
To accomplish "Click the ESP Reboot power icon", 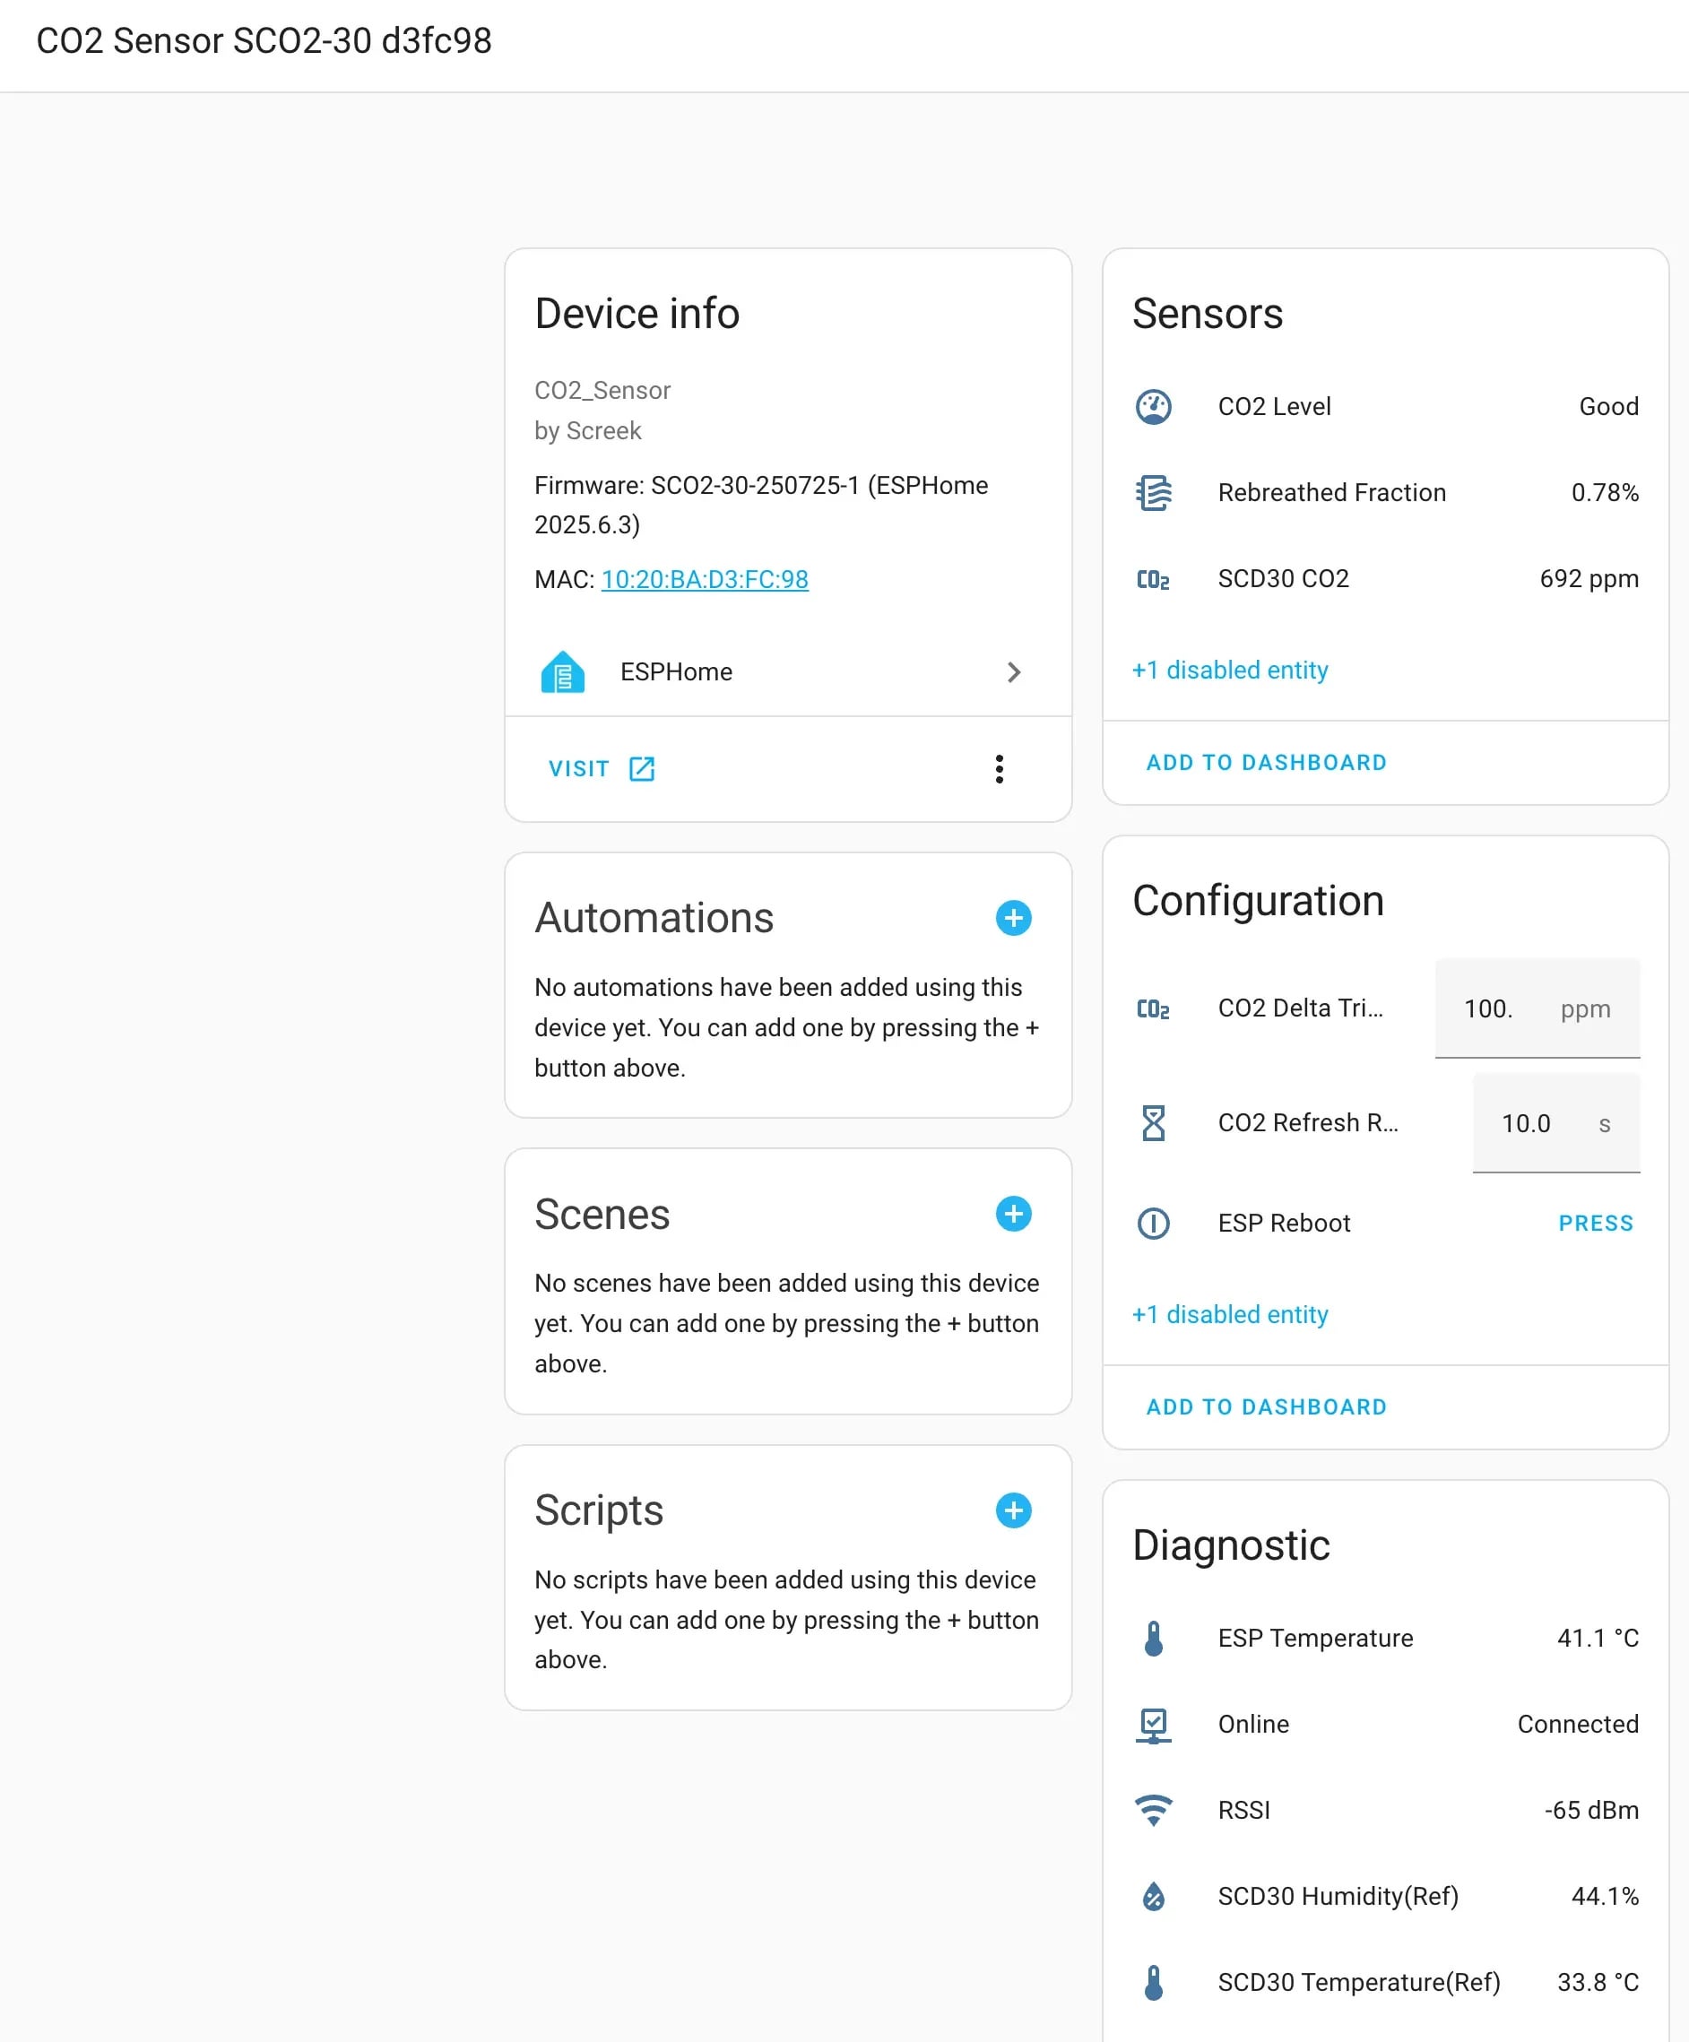I will tap(1153, 1224).
